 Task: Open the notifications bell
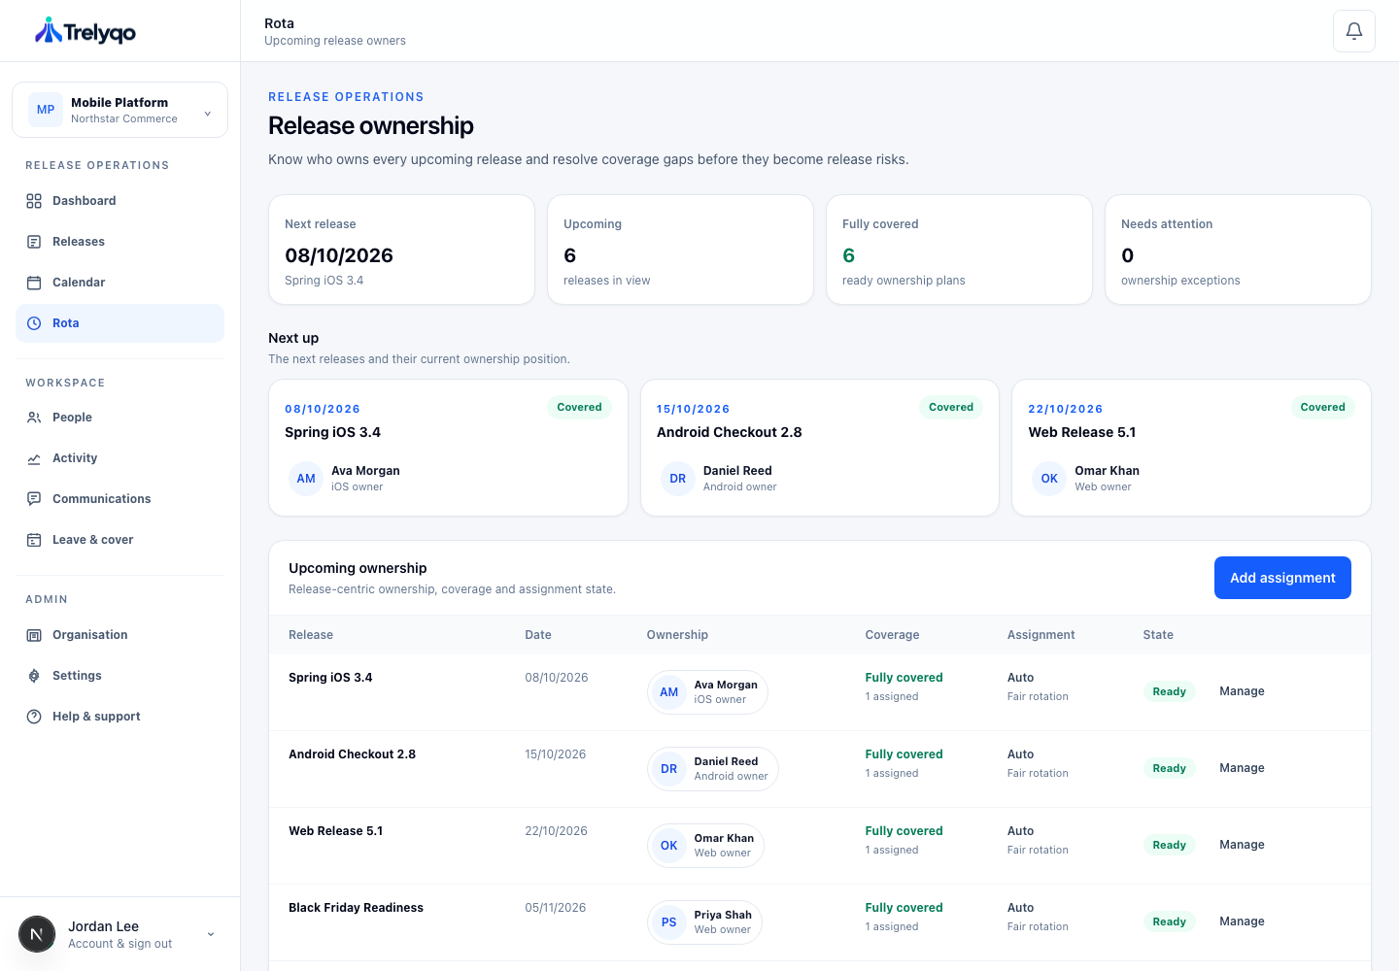tap(1353, 31)
